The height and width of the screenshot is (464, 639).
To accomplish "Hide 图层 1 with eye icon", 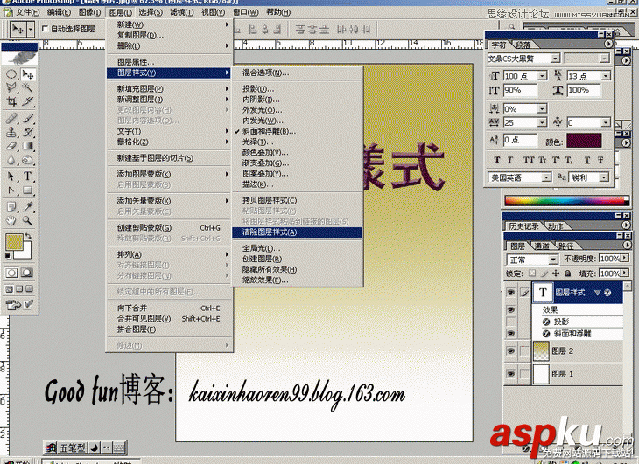I will (x=510, y=374).
